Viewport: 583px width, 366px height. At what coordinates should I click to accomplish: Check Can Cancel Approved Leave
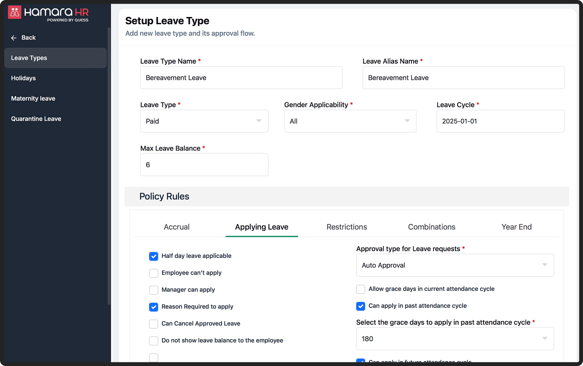click(x=154, y=324)
